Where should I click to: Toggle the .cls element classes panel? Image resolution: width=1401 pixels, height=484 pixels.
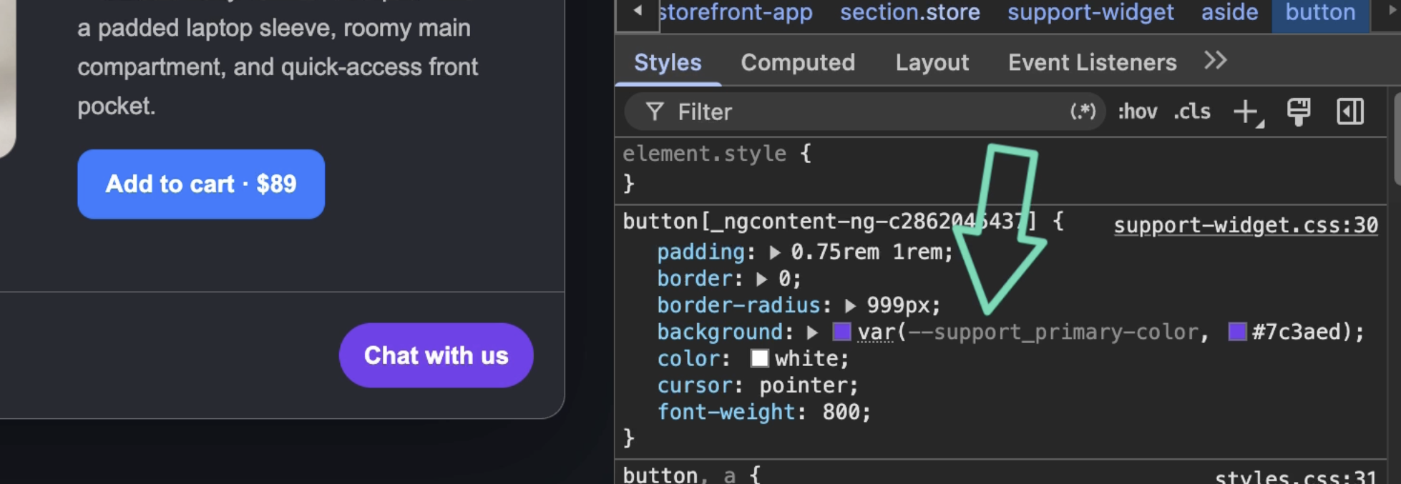pyautogui.click(x=1192, y=112)
